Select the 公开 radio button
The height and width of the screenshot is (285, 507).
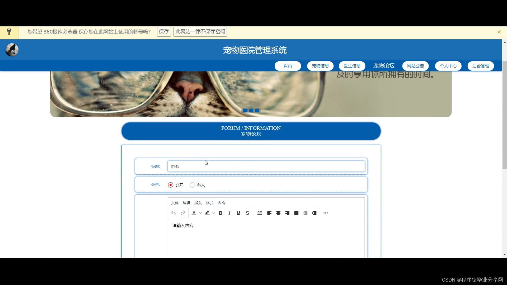coord(171,185)
